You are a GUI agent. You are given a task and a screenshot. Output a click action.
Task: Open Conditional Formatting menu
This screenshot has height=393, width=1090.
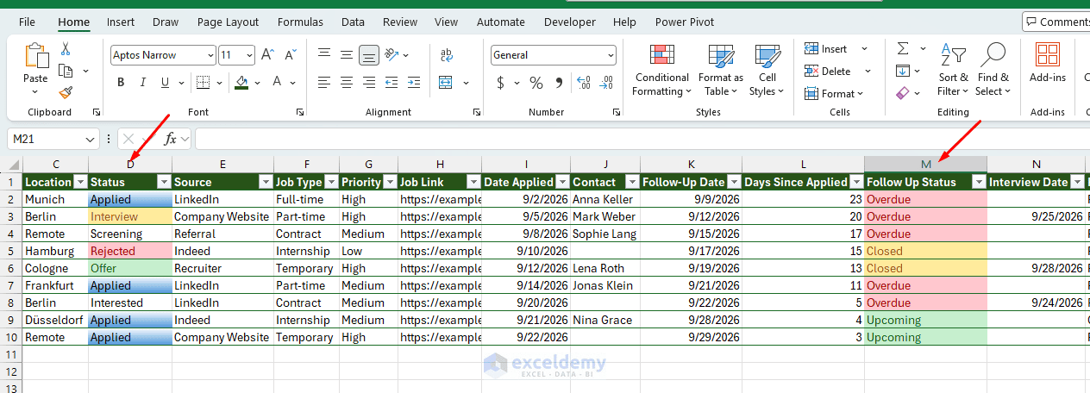pyautogui.click(x=661, y=70)
